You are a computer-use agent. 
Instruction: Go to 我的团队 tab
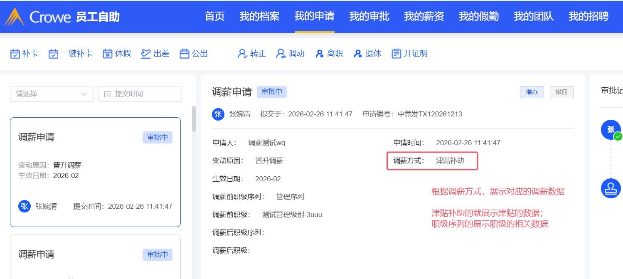[x=534, y=16]
